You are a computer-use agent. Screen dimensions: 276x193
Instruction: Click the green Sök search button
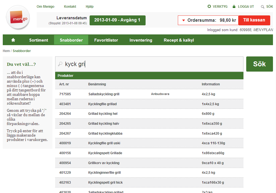coord(259,64)
